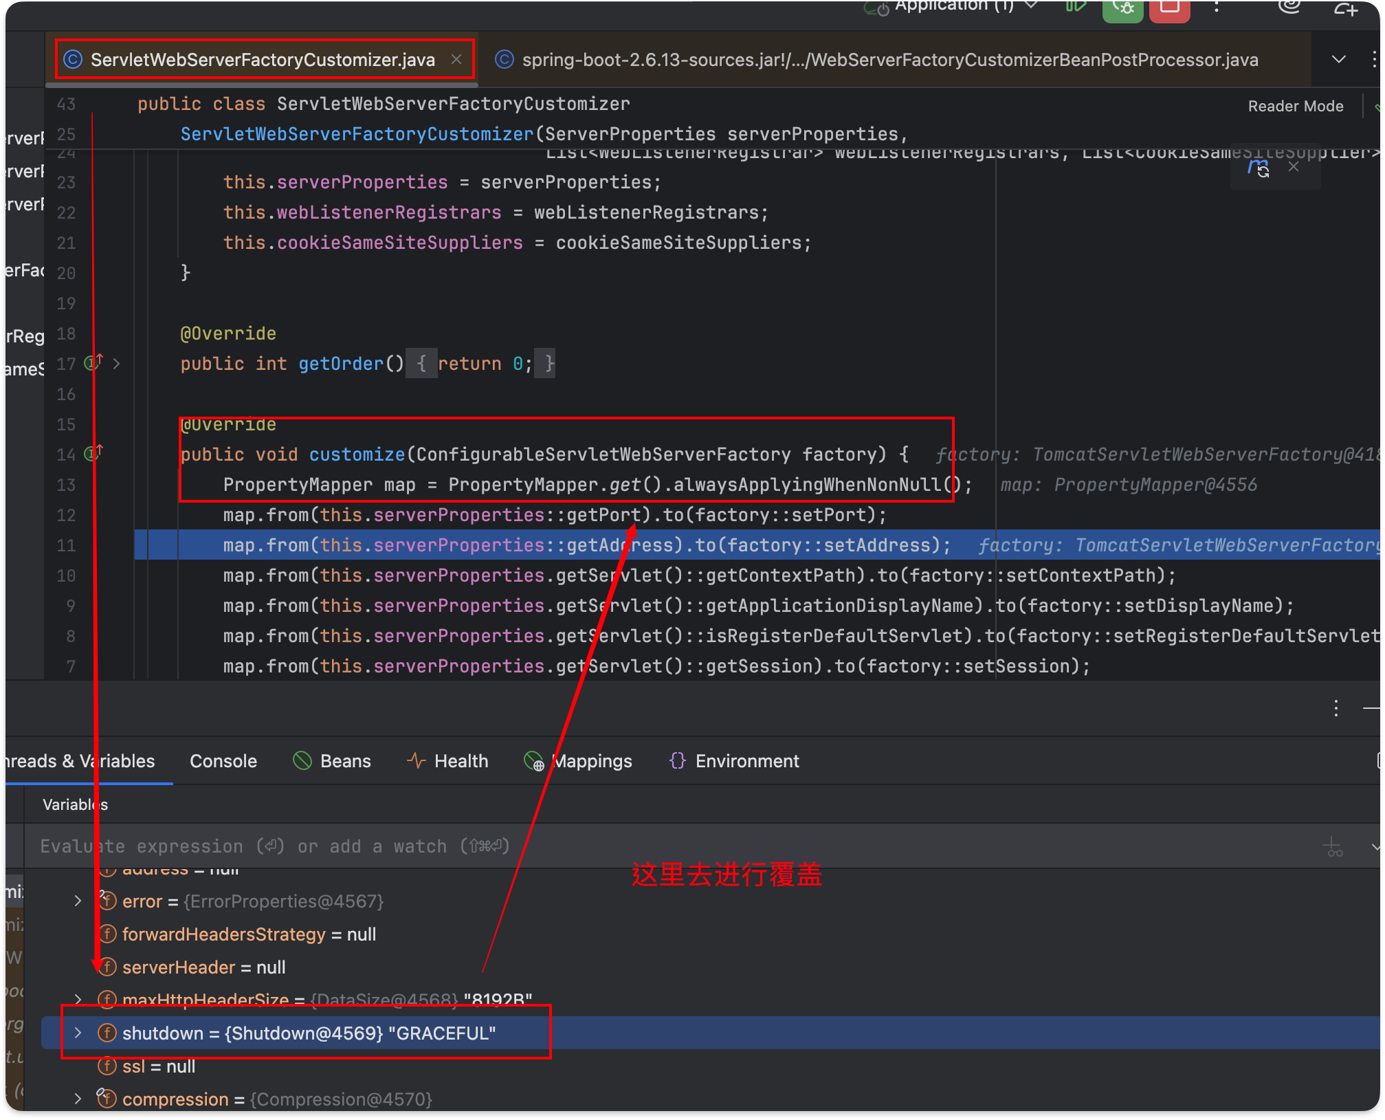This screenshot has width=1385, height=1120.
Task: Open the Environment tab
Action: [x=733, y=761]
